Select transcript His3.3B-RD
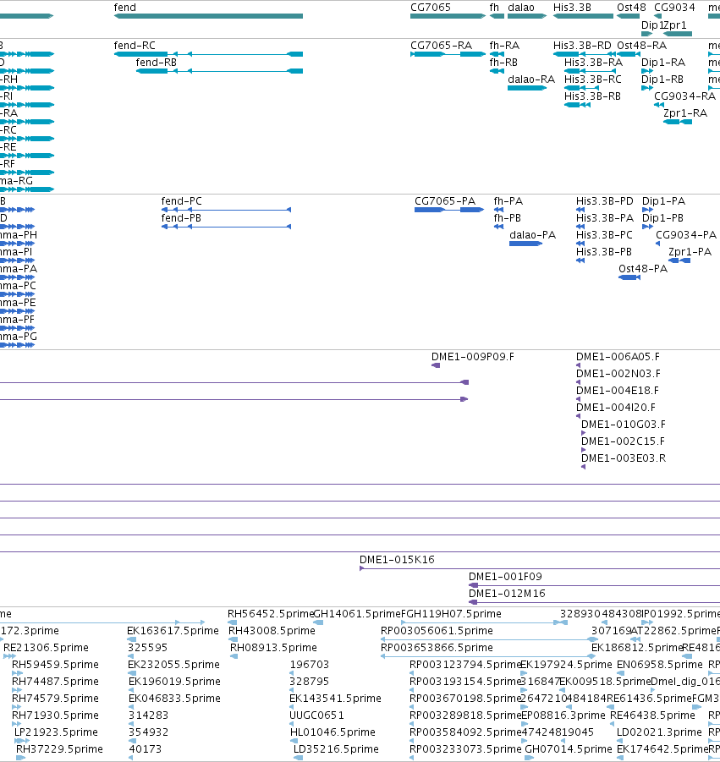The height and width of the screenshot is (762, 720). pos(584,54)
